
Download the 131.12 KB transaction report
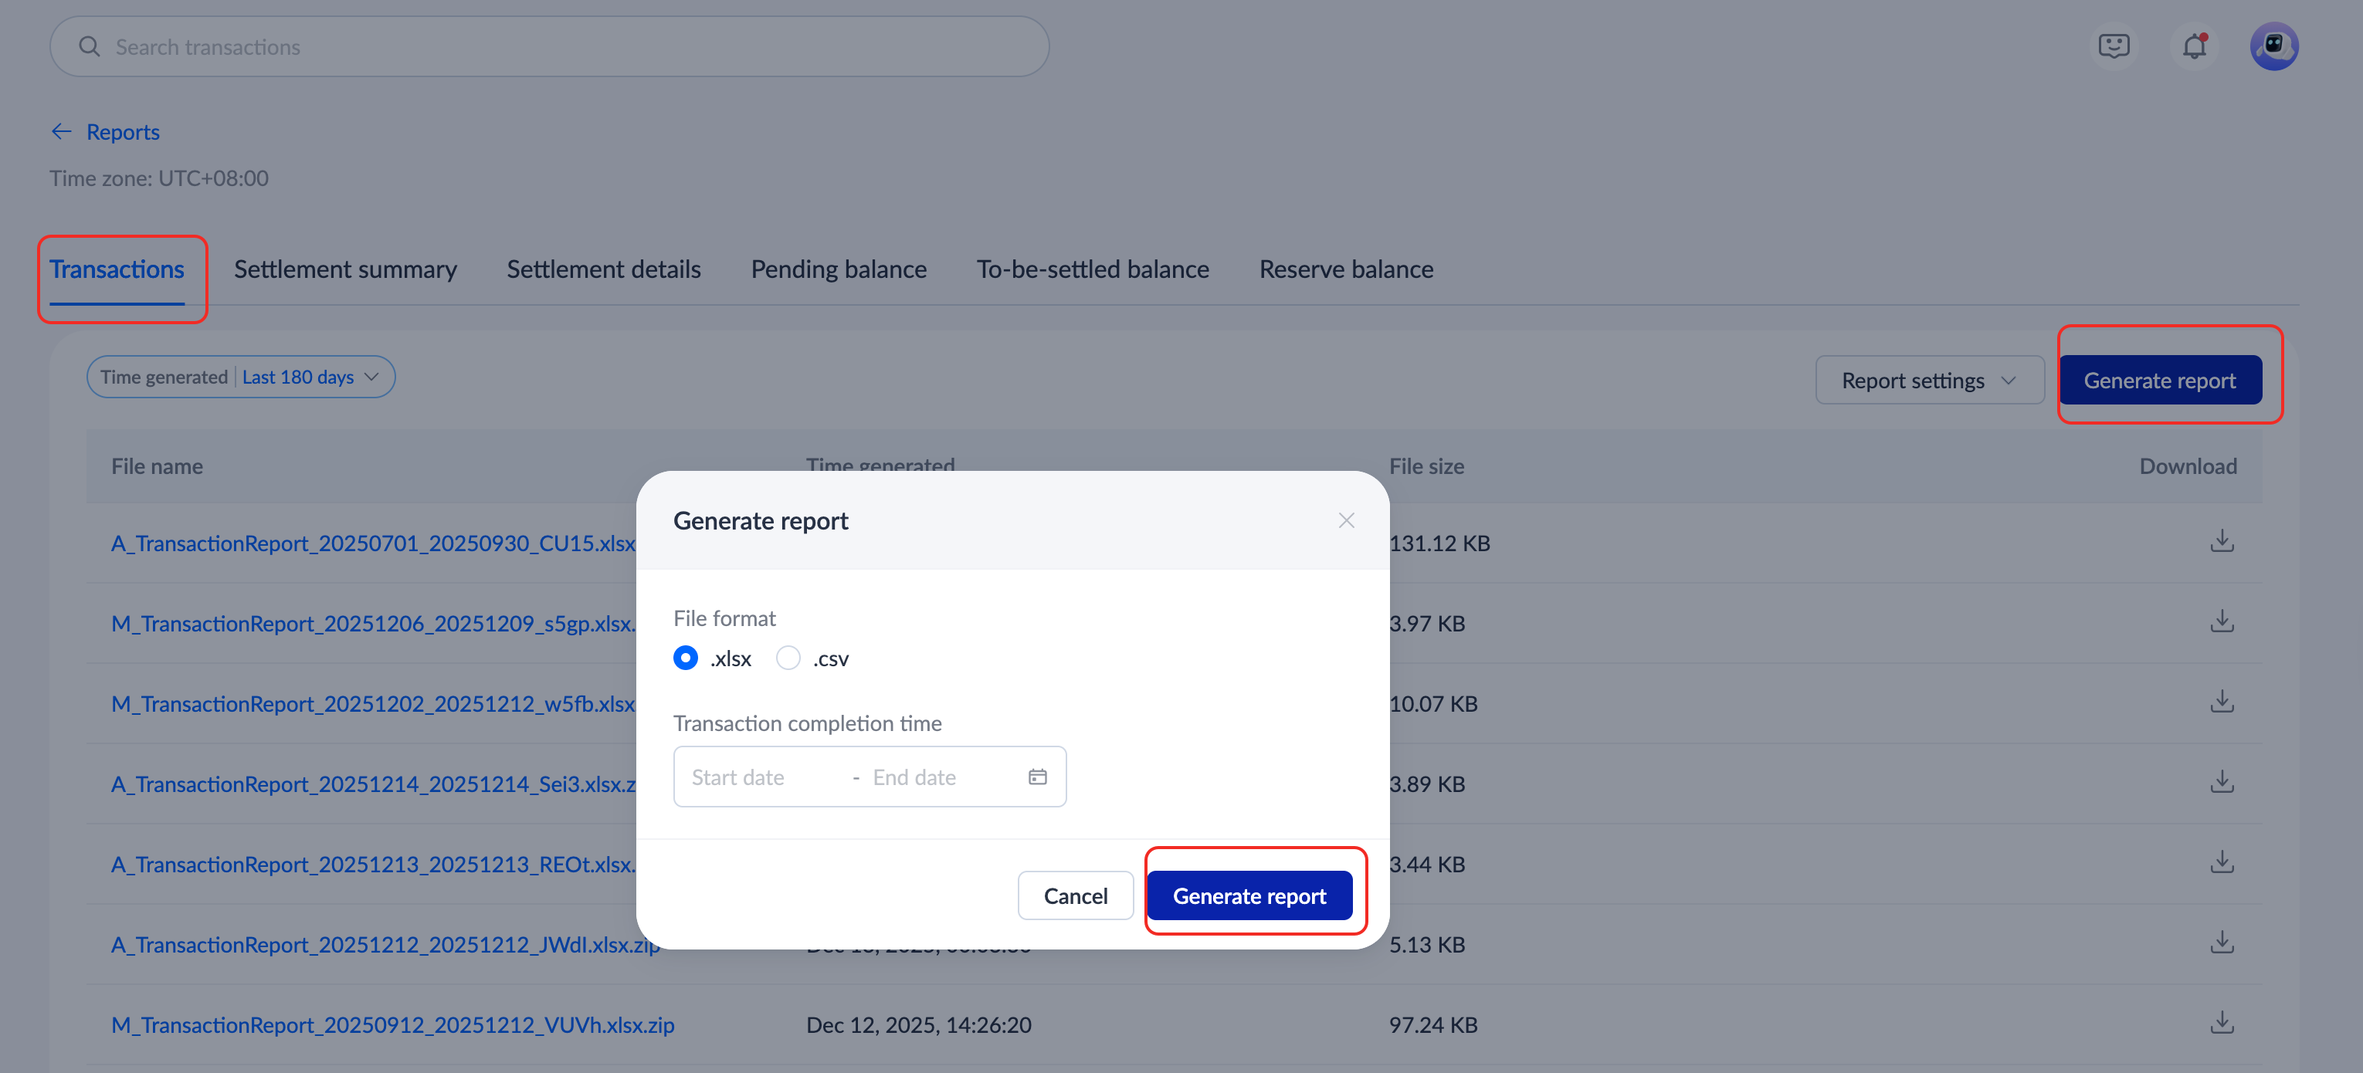coord(2221,542)
